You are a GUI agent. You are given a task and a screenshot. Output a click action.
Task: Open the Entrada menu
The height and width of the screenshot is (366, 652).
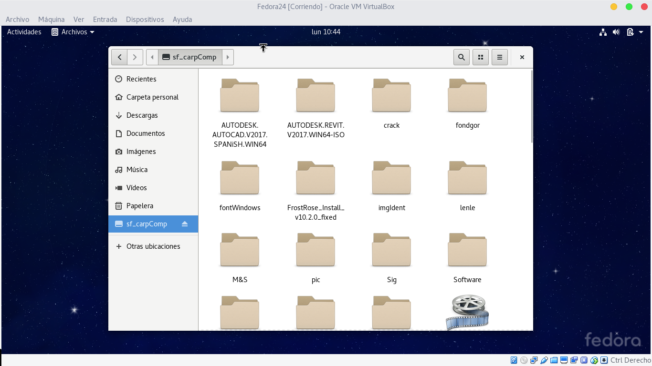(105, 20)
